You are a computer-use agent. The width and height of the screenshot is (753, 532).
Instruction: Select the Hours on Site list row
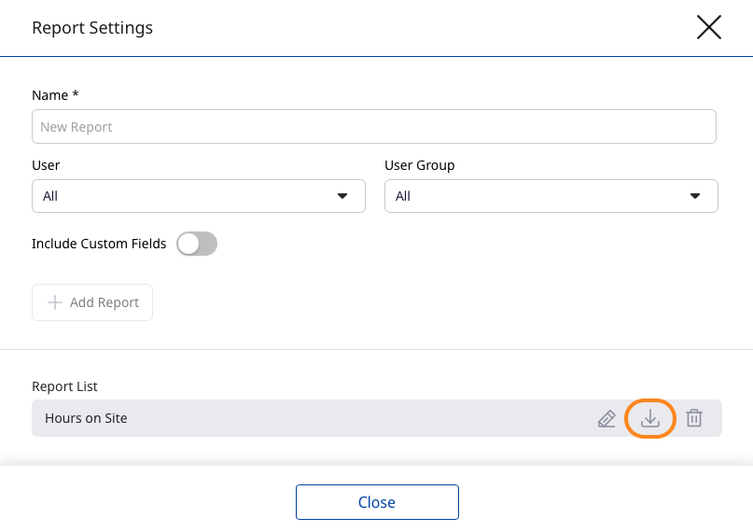280,419
